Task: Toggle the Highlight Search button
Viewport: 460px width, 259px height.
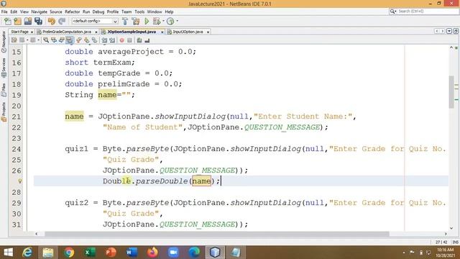Action: (x=70, y=40)
